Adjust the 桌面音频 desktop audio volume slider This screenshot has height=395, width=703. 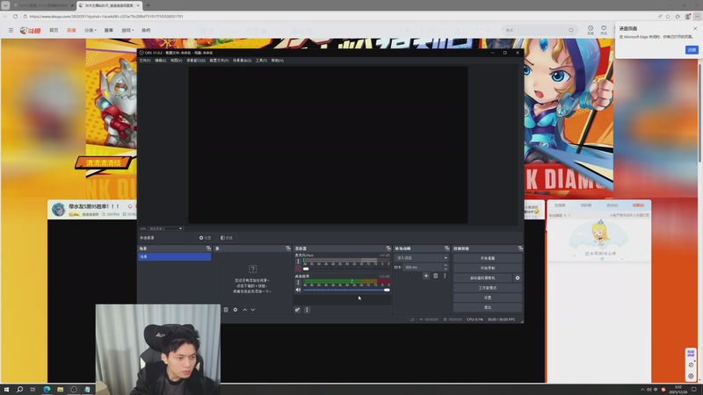(346, 290)
